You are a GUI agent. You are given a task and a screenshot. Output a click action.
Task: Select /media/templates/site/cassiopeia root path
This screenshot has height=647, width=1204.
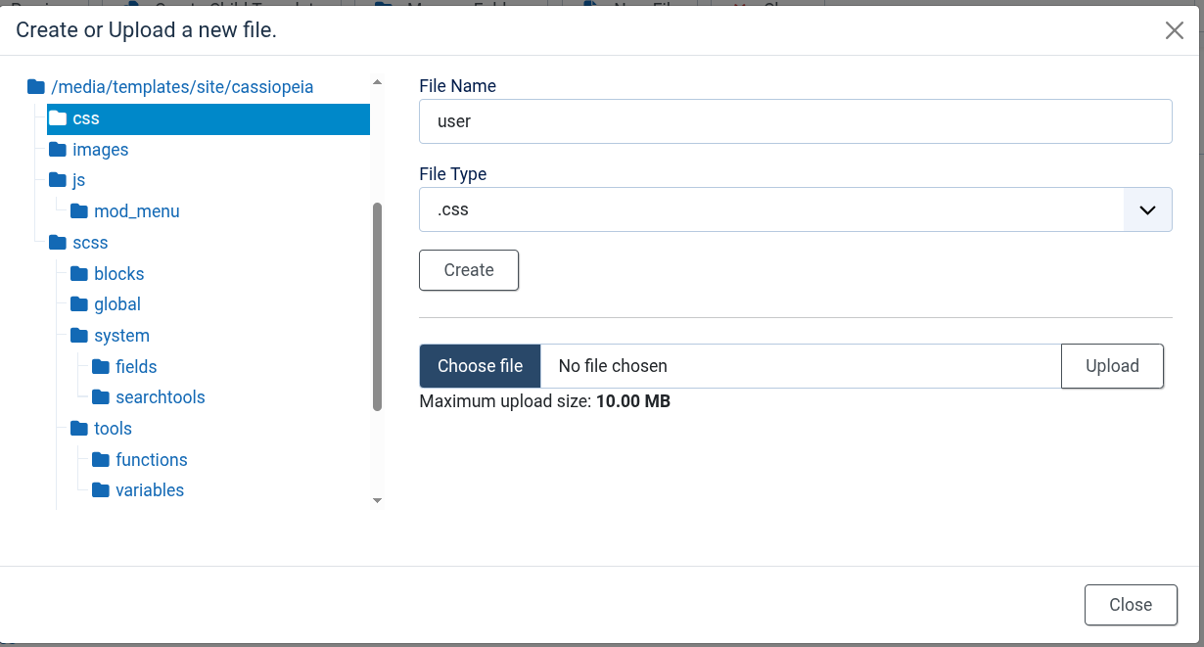point(182,87)
